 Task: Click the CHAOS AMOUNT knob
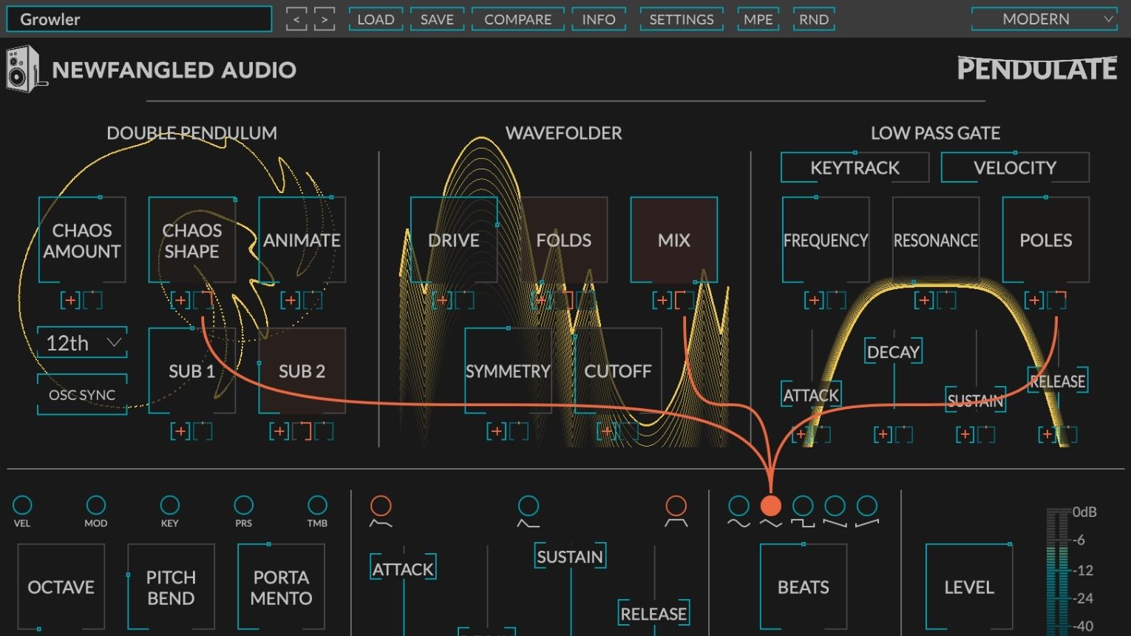(x=82, y=240)
